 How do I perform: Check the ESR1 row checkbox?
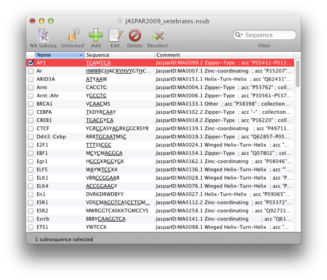pos(31,203)
